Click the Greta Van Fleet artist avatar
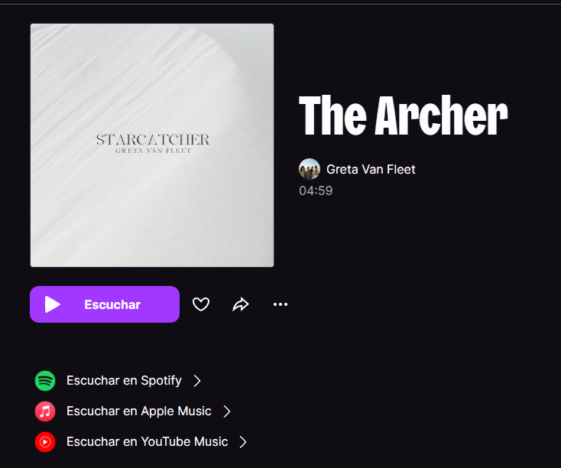The height and width of the screenshot is (468, 561). (x=310, y=169)
